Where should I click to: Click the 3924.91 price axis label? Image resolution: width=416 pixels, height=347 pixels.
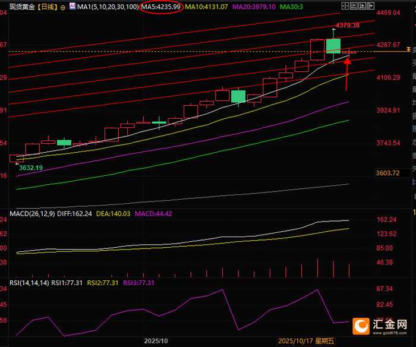(x=388, y=110)
